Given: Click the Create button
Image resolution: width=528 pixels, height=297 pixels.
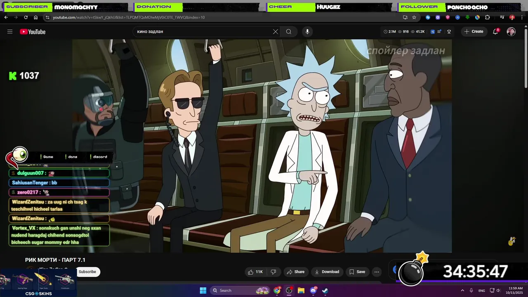Looking at the screenshot, I should point(474,32).
